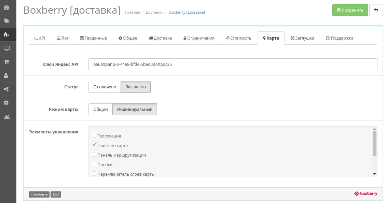
Task: Select the Карта tab
Action: click(271, 38)
